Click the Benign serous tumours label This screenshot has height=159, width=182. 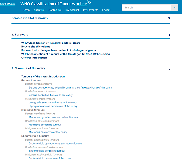pos(38,84)
